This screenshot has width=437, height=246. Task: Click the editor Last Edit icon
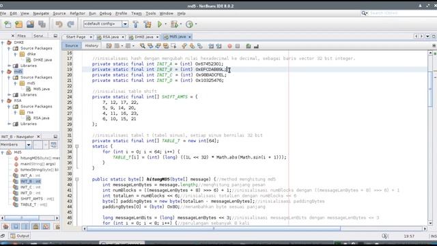click(x=109, y=46)
